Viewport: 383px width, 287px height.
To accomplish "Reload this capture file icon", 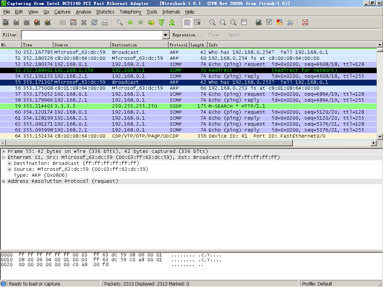I will [x=94, y=22].
